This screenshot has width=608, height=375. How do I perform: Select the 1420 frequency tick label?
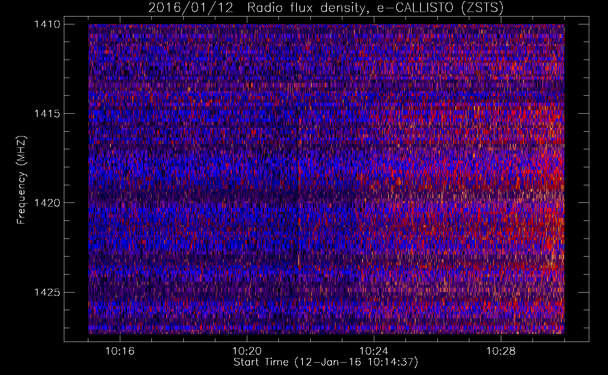[47, 203]
